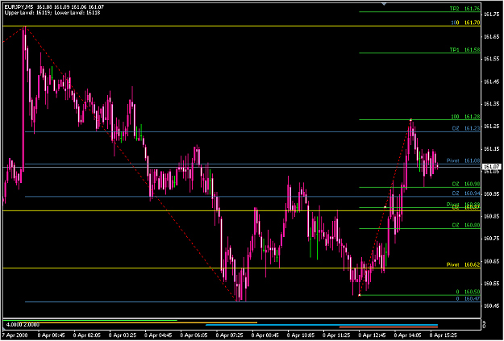504x341 pixels.
Task: Click the 'Upper Level: 16119' indicator text
Action: pyautogui.click(x=28, y=13)
